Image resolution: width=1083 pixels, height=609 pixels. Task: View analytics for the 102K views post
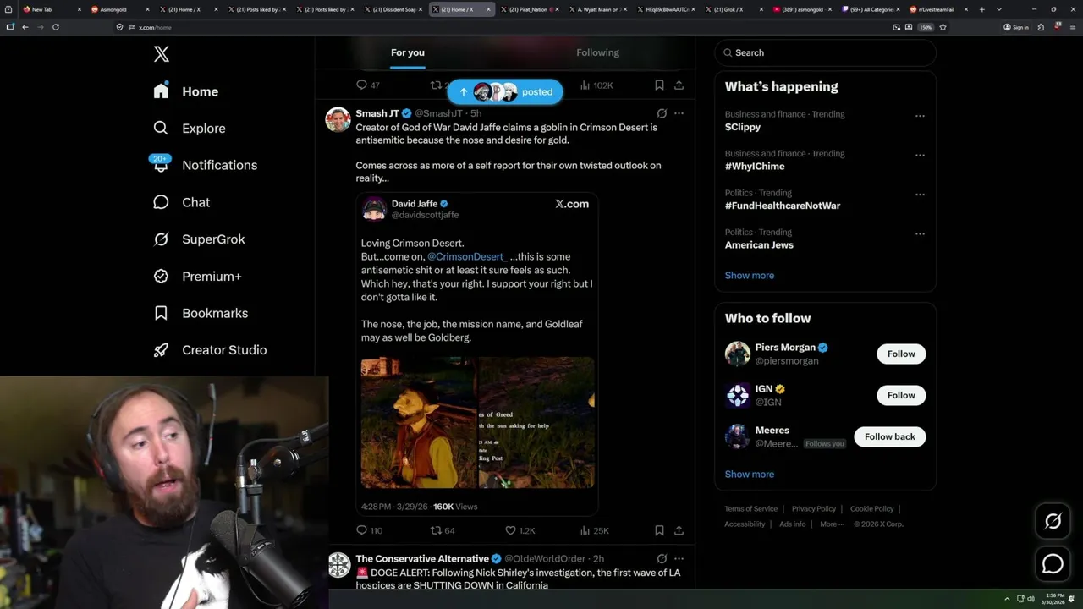596,85
